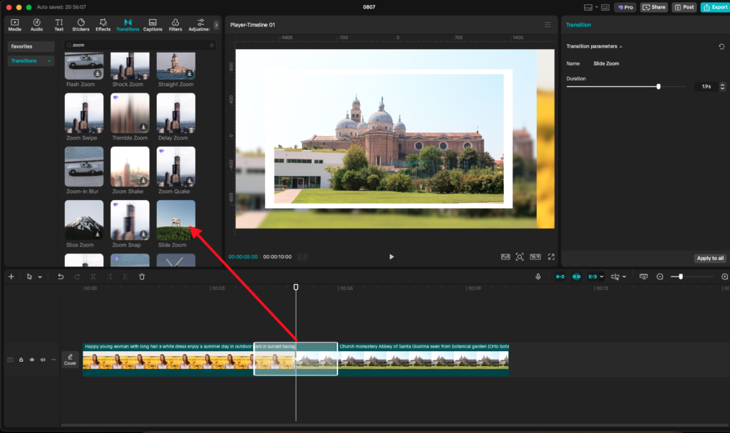
Task: Select the Shock Zoom transition
Action: click(x=130, y=66)
